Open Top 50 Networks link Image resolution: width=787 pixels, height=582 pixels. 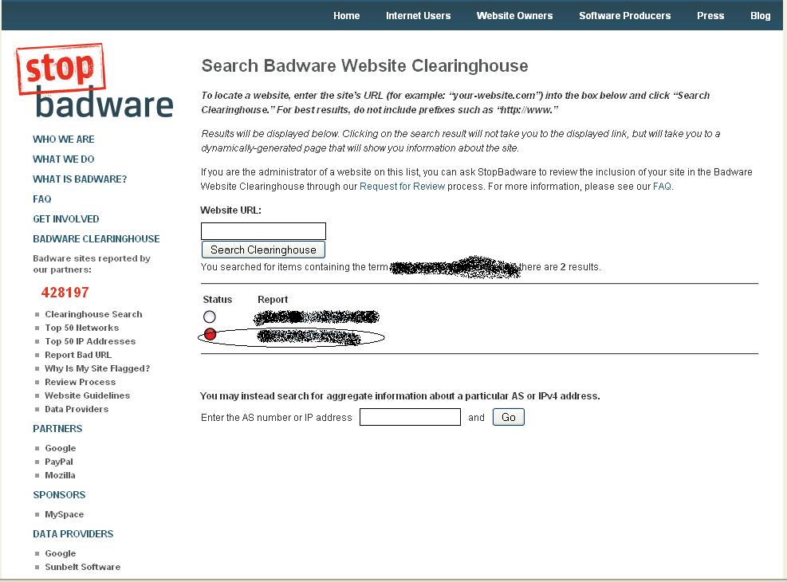[x=82, y=328]
